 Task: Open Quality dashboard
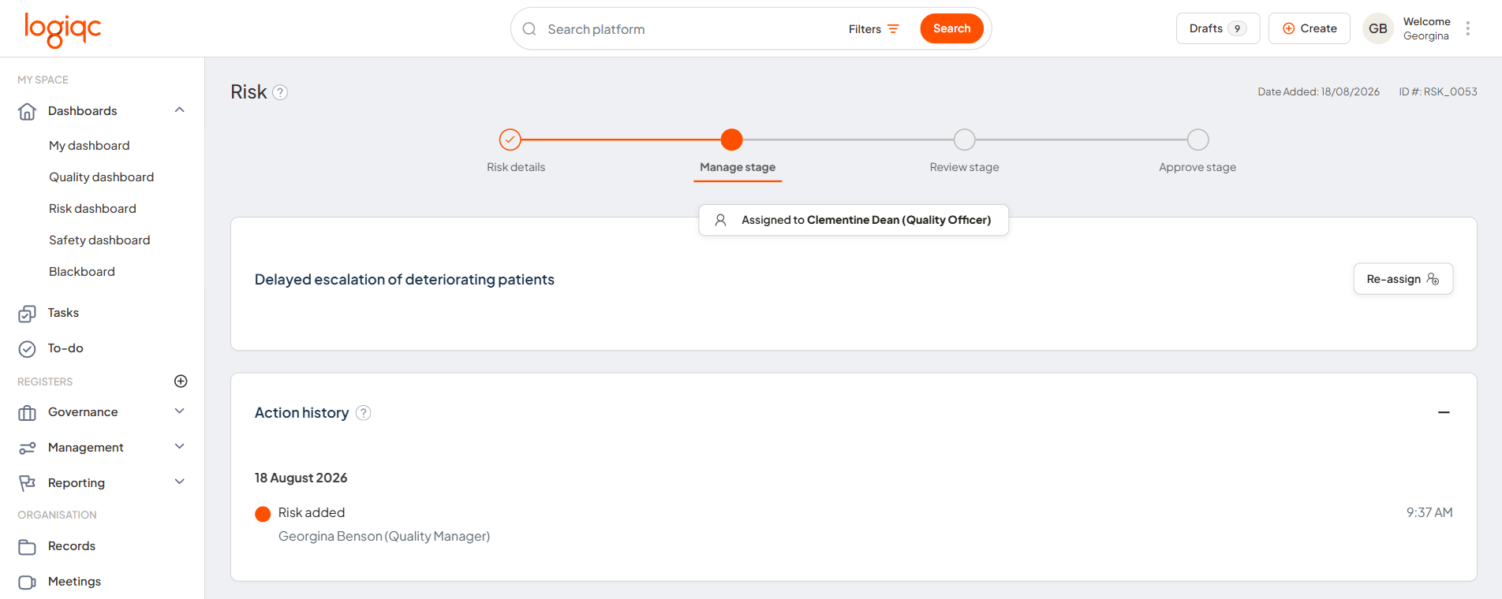(101, 177)
